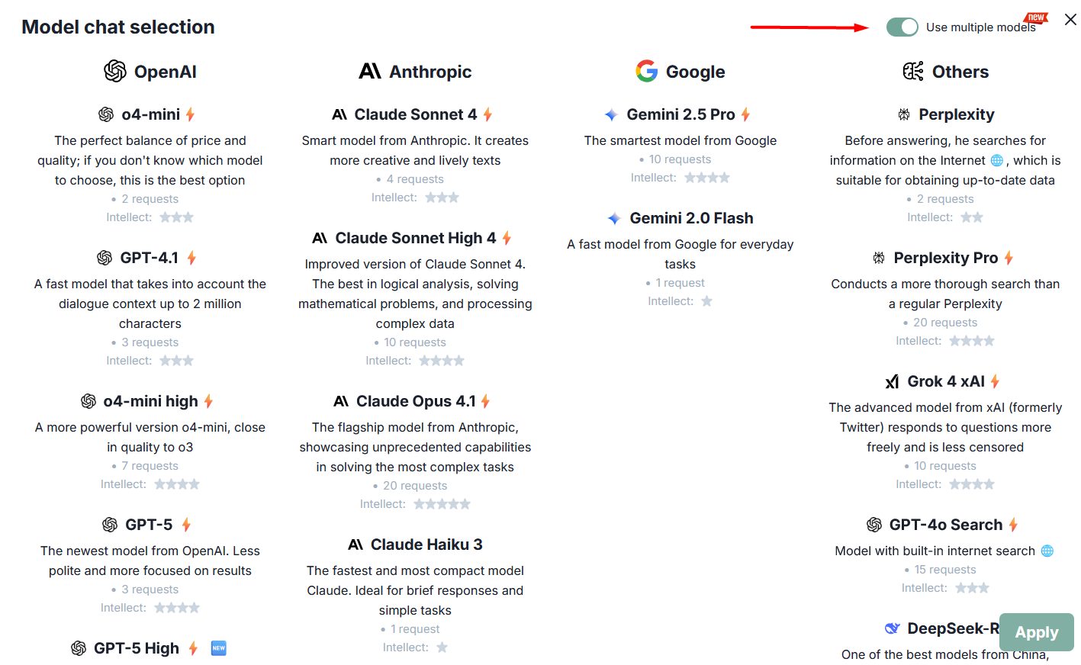1081x665 pixels.
Task: Click the Apply button
Action: click(x=1036, y=632)
